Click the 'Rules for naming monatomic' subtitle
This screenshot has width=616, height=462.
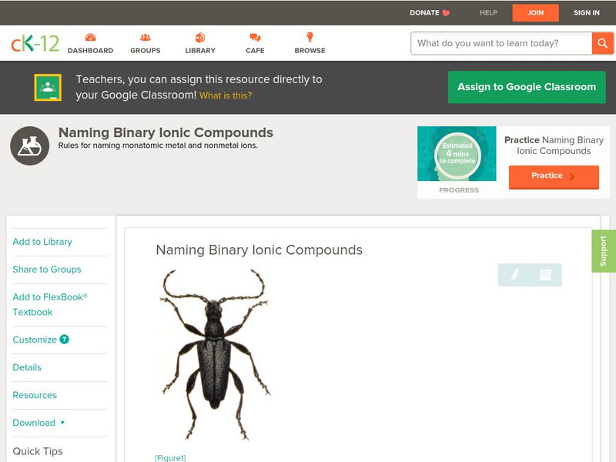[158, 146]
